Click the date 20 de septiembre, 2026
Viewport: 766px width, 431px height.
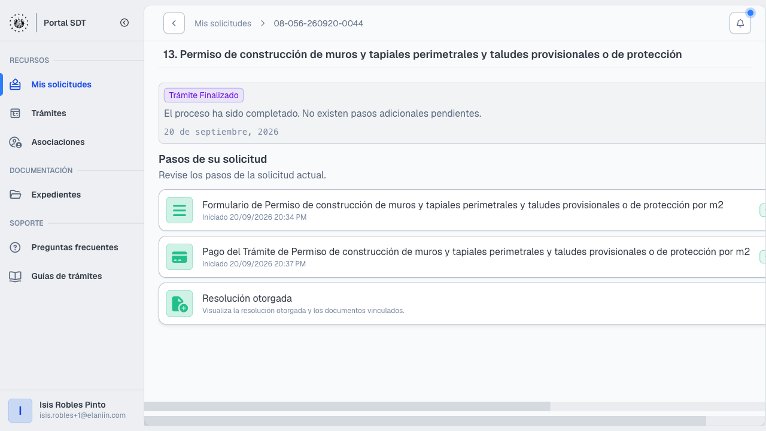click(221, 132)
